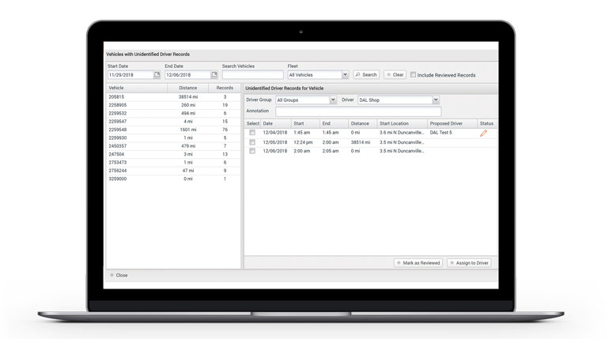Sort by the Vehicle column header
The width and height of the screenshot is (609, 339).
pos(137,88)
